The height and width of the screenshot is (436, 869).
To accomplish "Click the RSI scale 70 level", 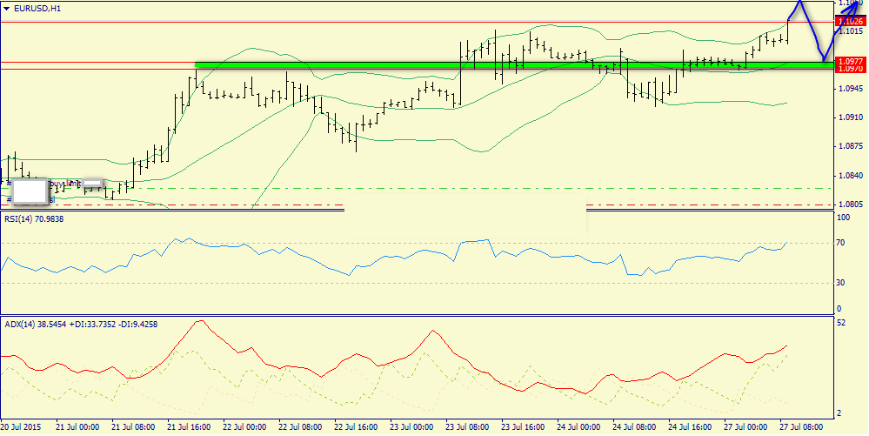I will pyautogui.click(x=840, y=243).
